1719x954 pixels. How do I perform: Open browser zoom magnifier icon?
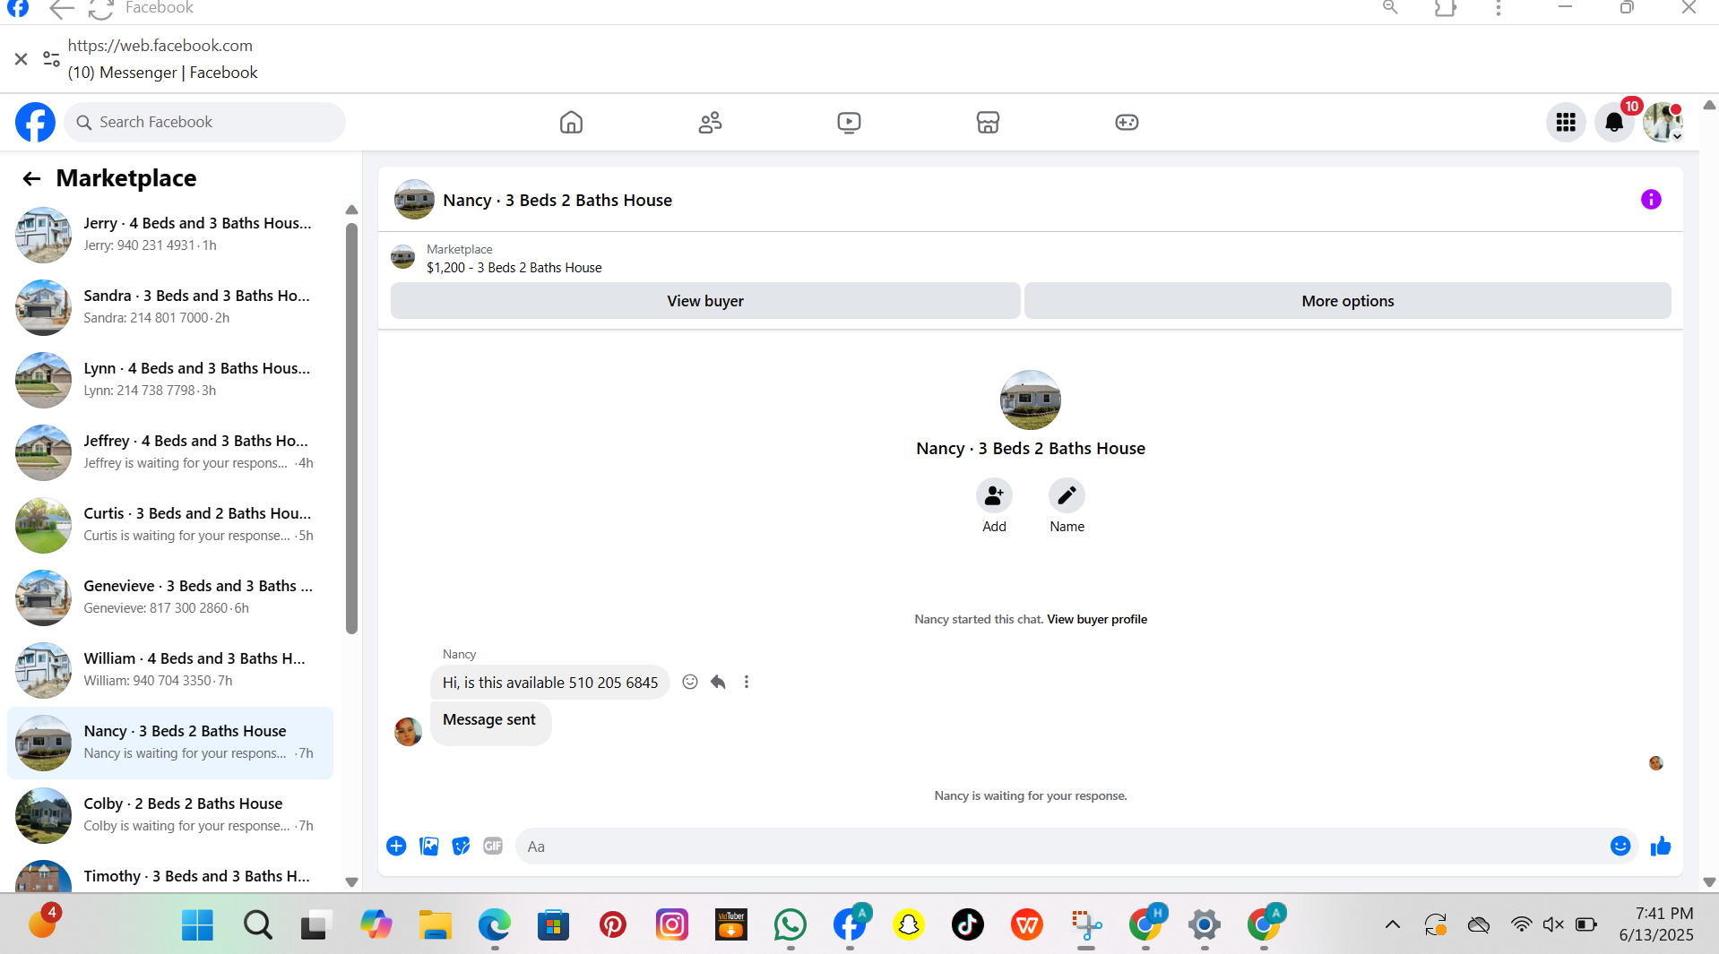click(x=1390, y=8)
